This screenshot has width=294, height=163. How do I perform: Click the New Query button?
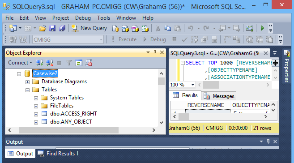coord(89,28)
